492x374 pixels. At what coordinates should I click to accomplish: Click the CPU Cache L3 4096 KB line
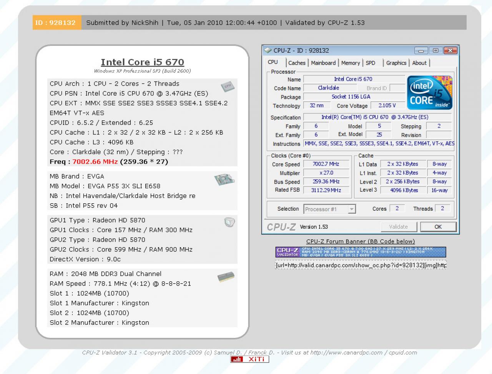click(91, 142)
